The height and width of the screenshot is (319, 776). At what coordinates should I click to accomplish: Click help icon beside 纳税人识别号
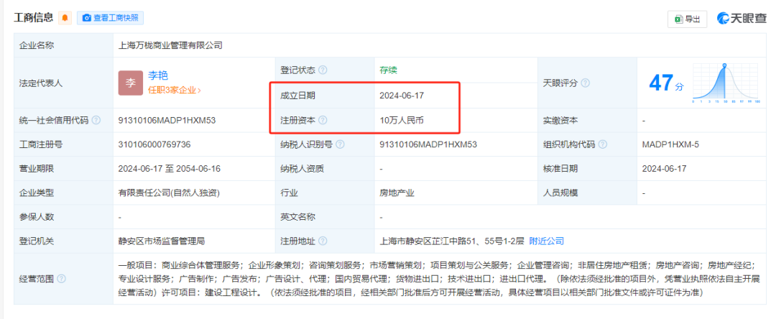click(x=341, y=145)
